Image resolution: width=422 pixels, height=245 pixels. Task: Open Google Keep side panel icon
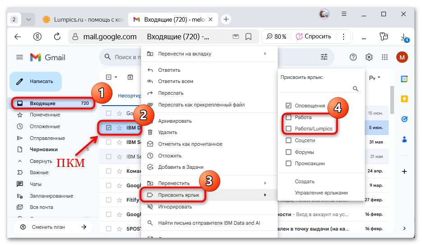(x=404, y=99)
